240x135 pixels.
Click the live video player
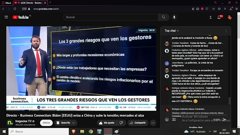(81, 68)
